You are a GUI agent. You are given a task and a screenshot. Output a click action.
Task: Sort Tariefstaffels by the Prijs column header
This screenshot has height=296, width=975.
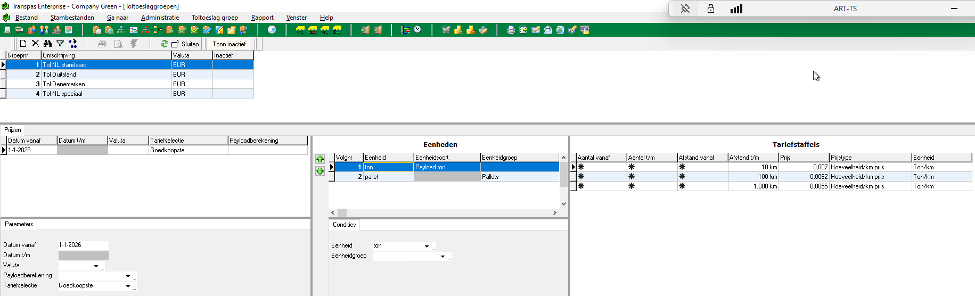click(x=804, y=158)
